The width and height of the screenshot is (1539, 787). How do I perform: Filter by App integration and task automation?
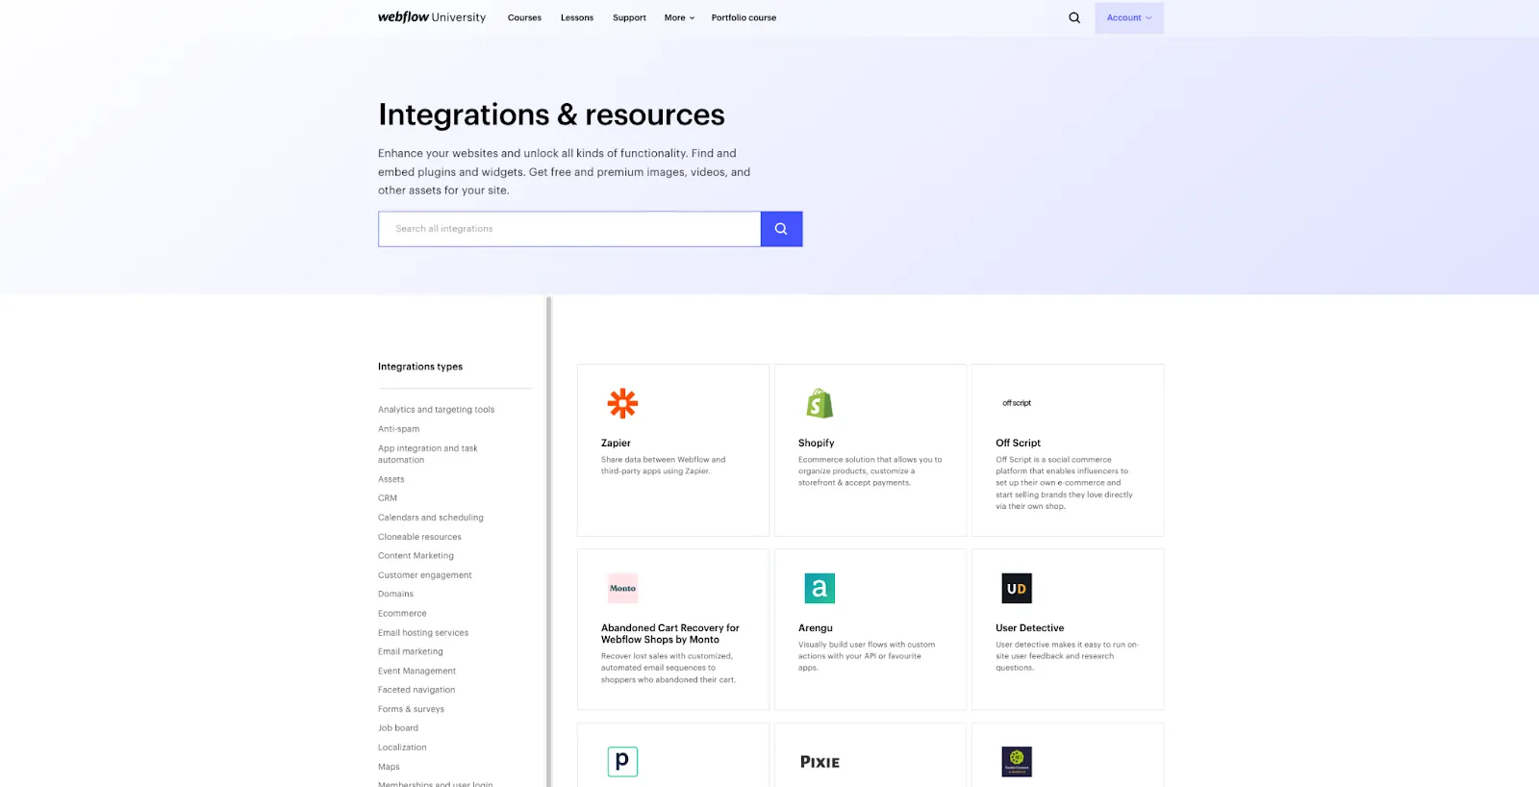428,454
